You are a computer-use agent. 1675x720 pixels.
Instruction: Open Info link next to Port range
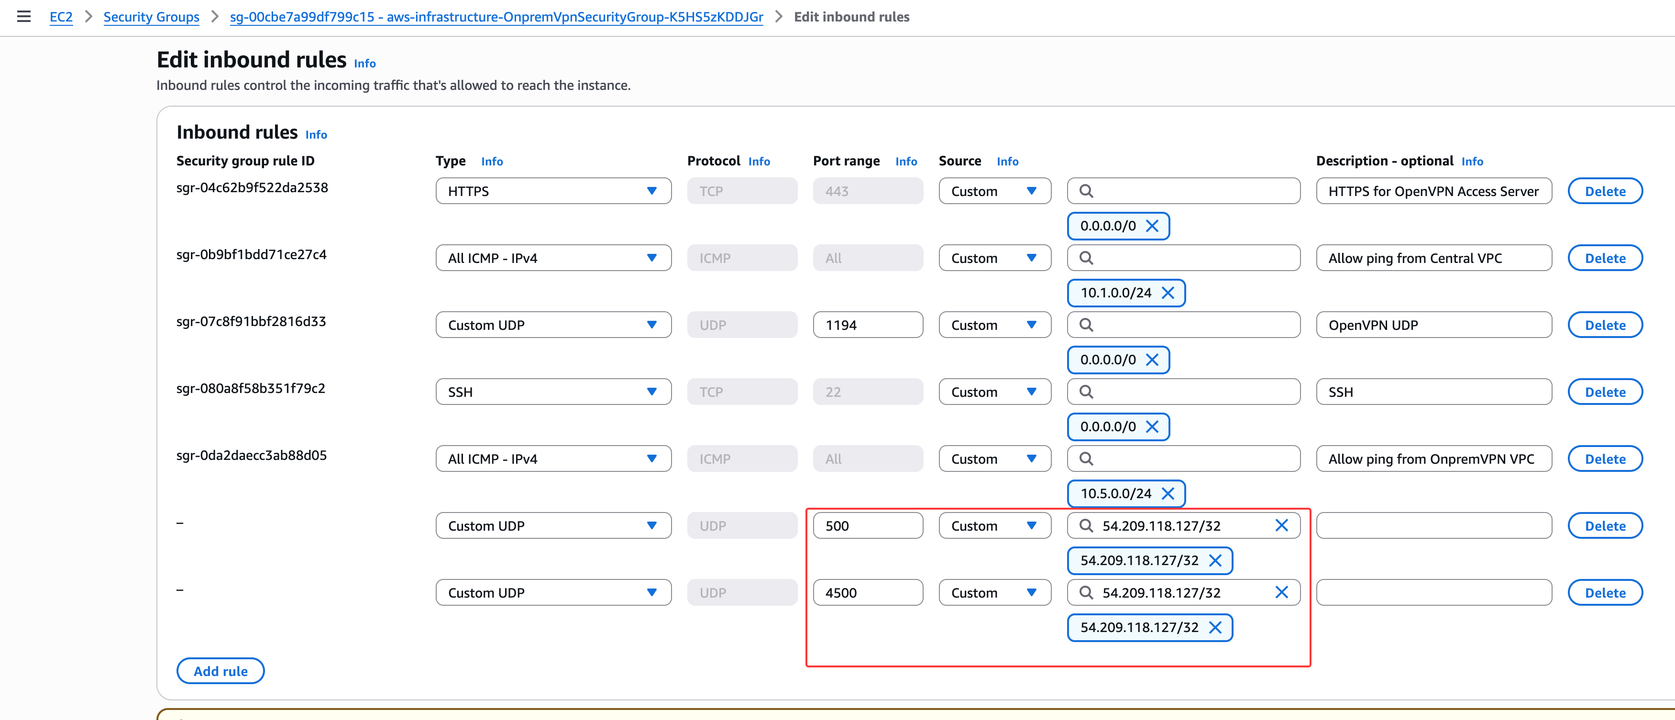pos(906,161)
